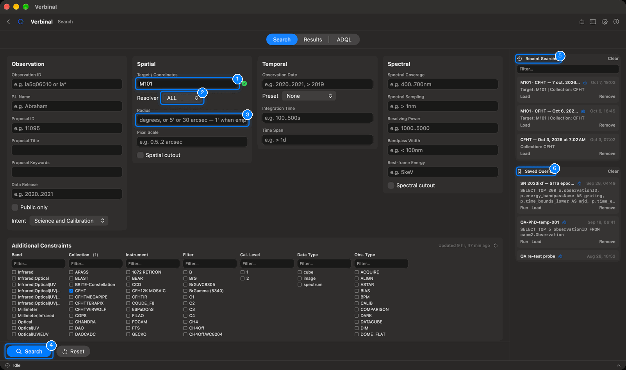Uncheck the CFHT collection checkbox
This screenshot has width=626, height=370.
click(71, 291)
